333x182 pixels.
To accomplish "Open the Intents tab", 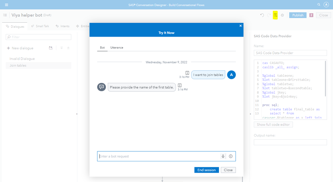I will pyautogui.click(x=63, y=26).
